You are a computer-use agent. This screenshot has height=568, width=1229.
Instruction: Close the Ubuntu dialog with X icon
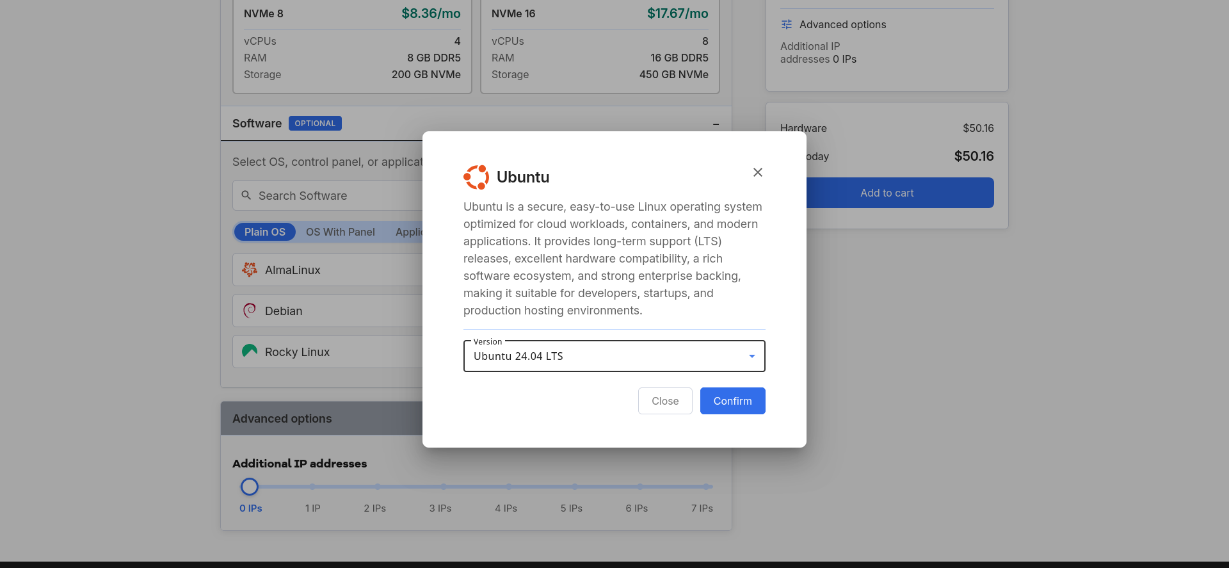coord(758,172)
